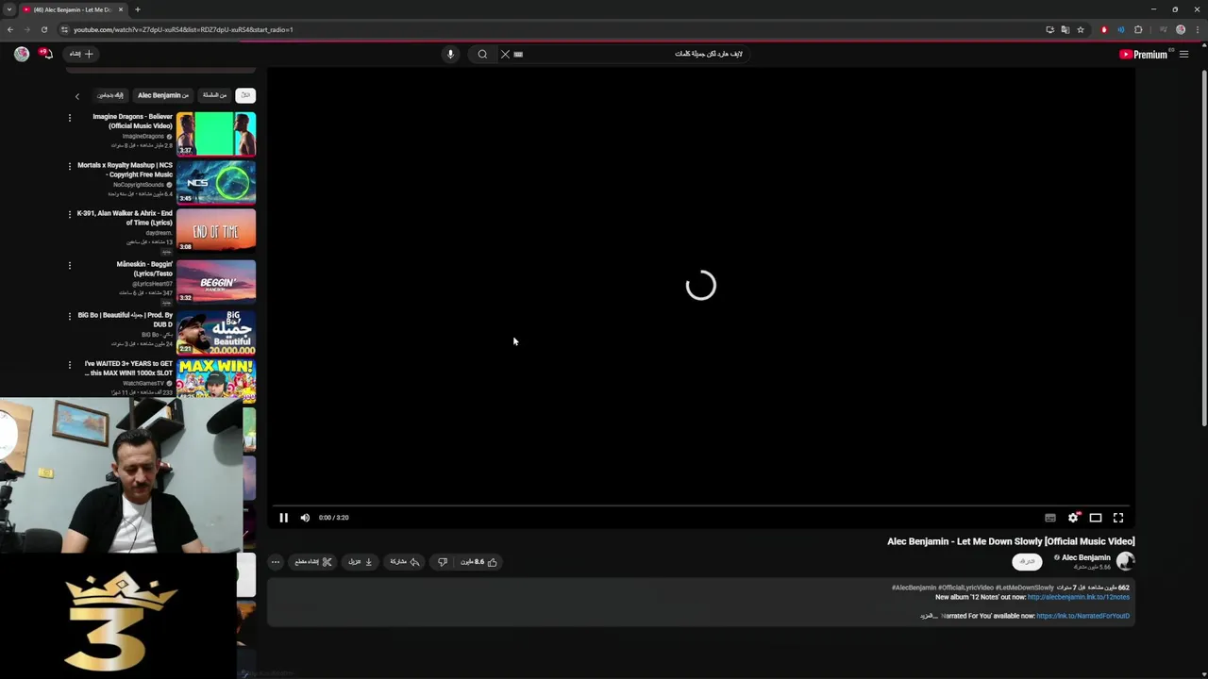Open a new browser tab
Viewport: 1208px width, 679px height.
[x=138, y=9]
